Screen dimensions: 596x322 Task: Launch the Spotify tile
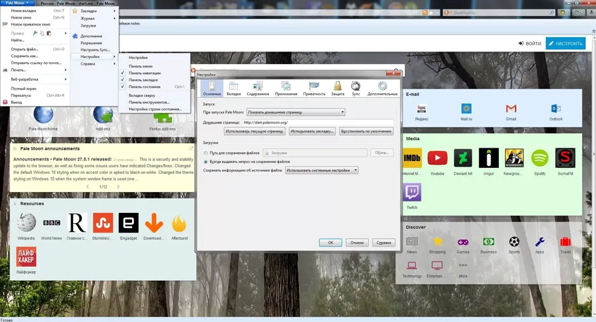point(540,158)
